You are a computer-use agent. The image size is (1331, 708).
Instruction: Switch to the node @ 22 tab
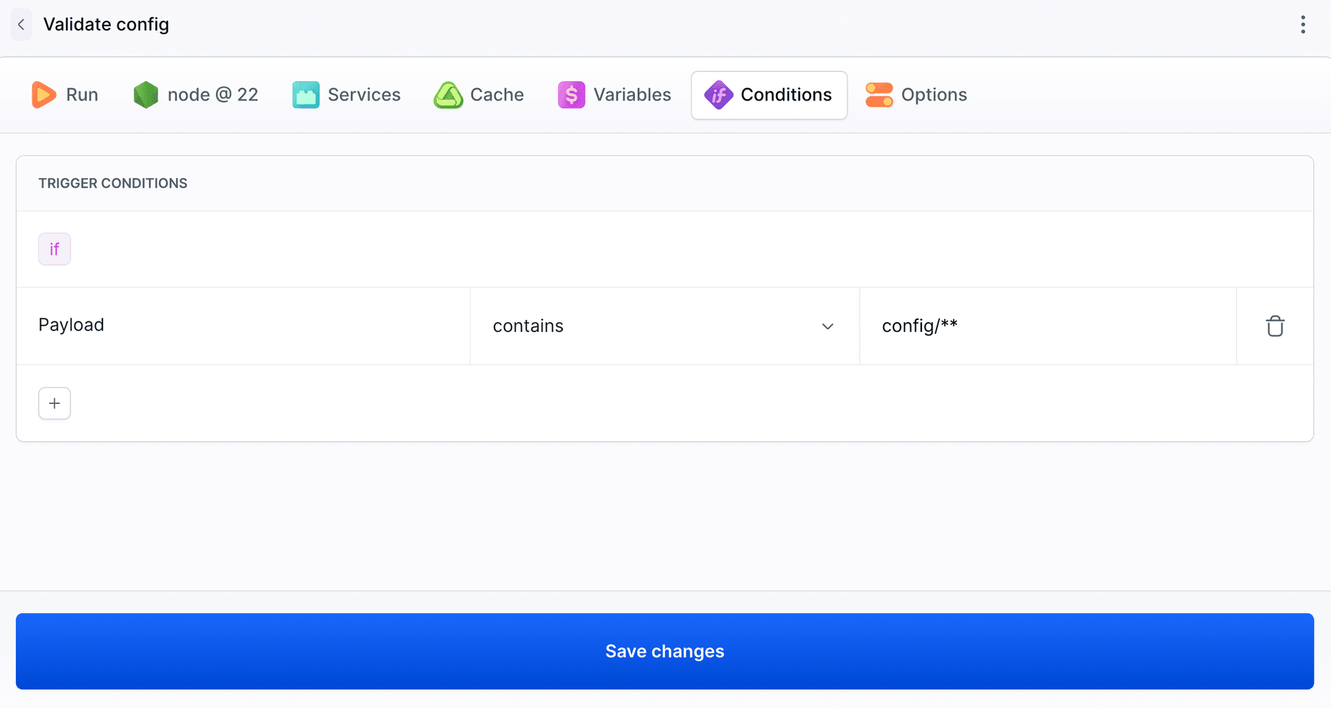click(196, 95)
